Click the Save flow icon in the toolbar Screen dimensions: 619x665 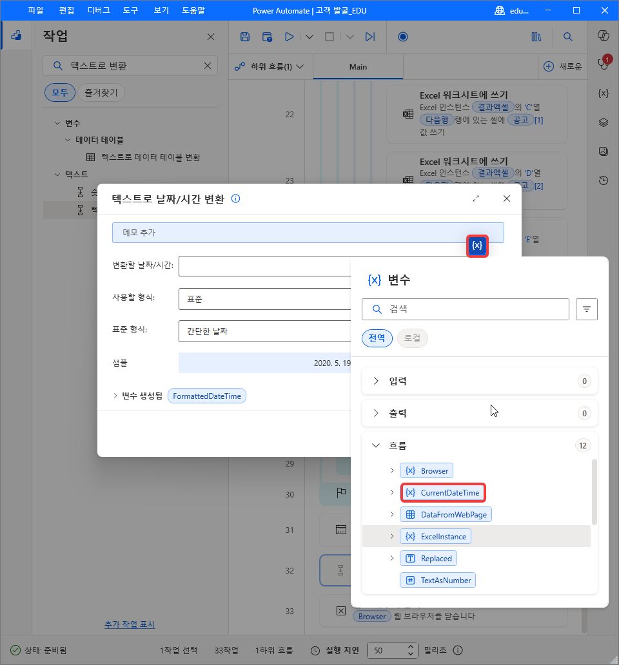[x=245, y=37]
